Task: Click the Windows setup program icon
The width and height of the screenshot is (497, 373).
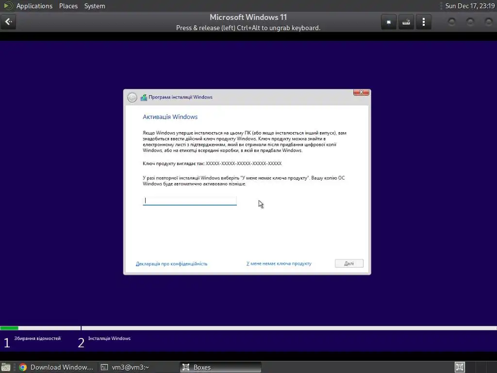Action: click(x=144, y=97)
